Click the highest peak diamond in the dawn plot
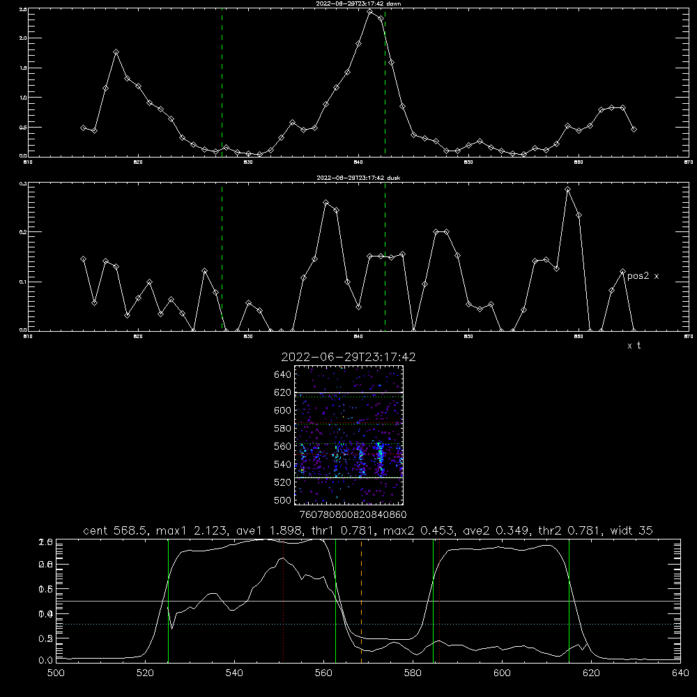 [x=370, y=12]
